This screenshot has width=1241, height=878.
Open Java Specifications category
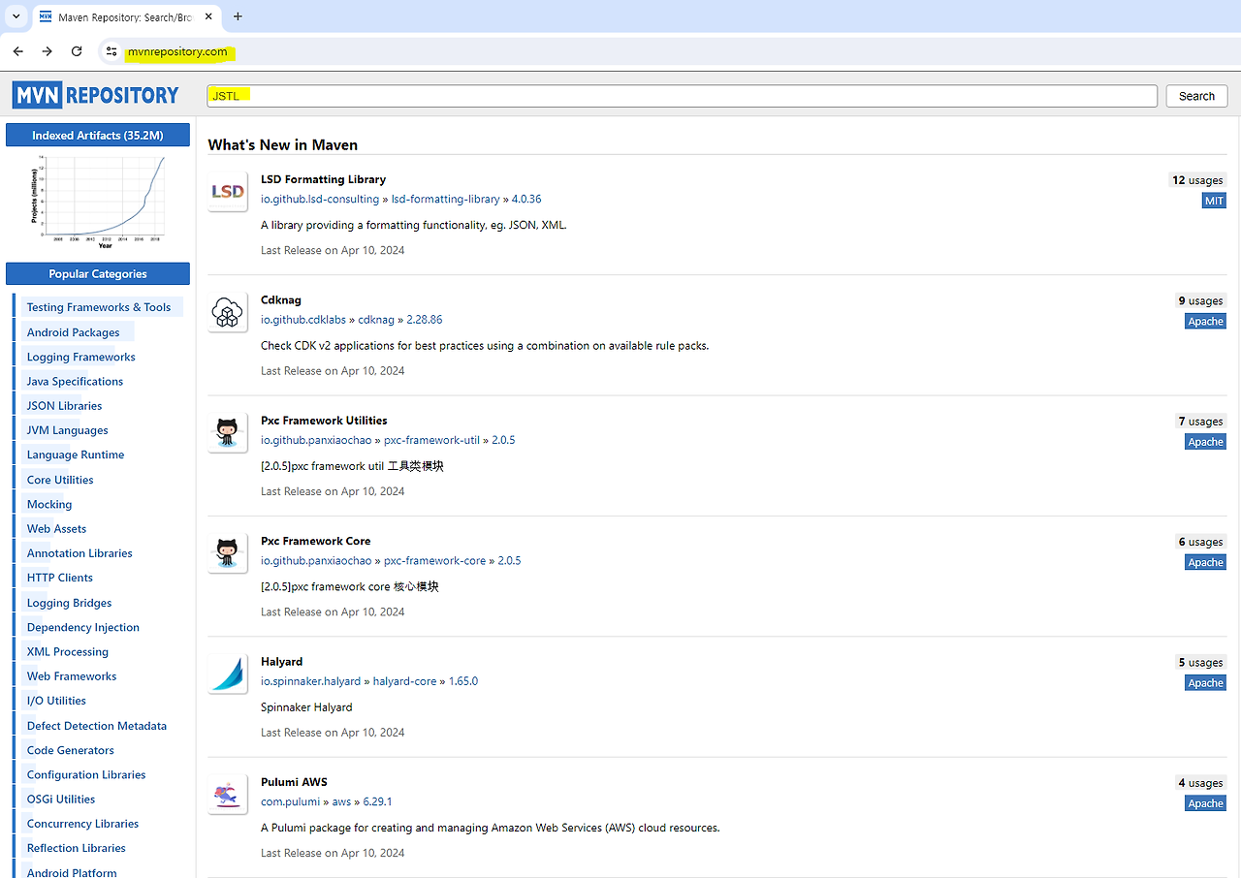(x=76, y=381)
